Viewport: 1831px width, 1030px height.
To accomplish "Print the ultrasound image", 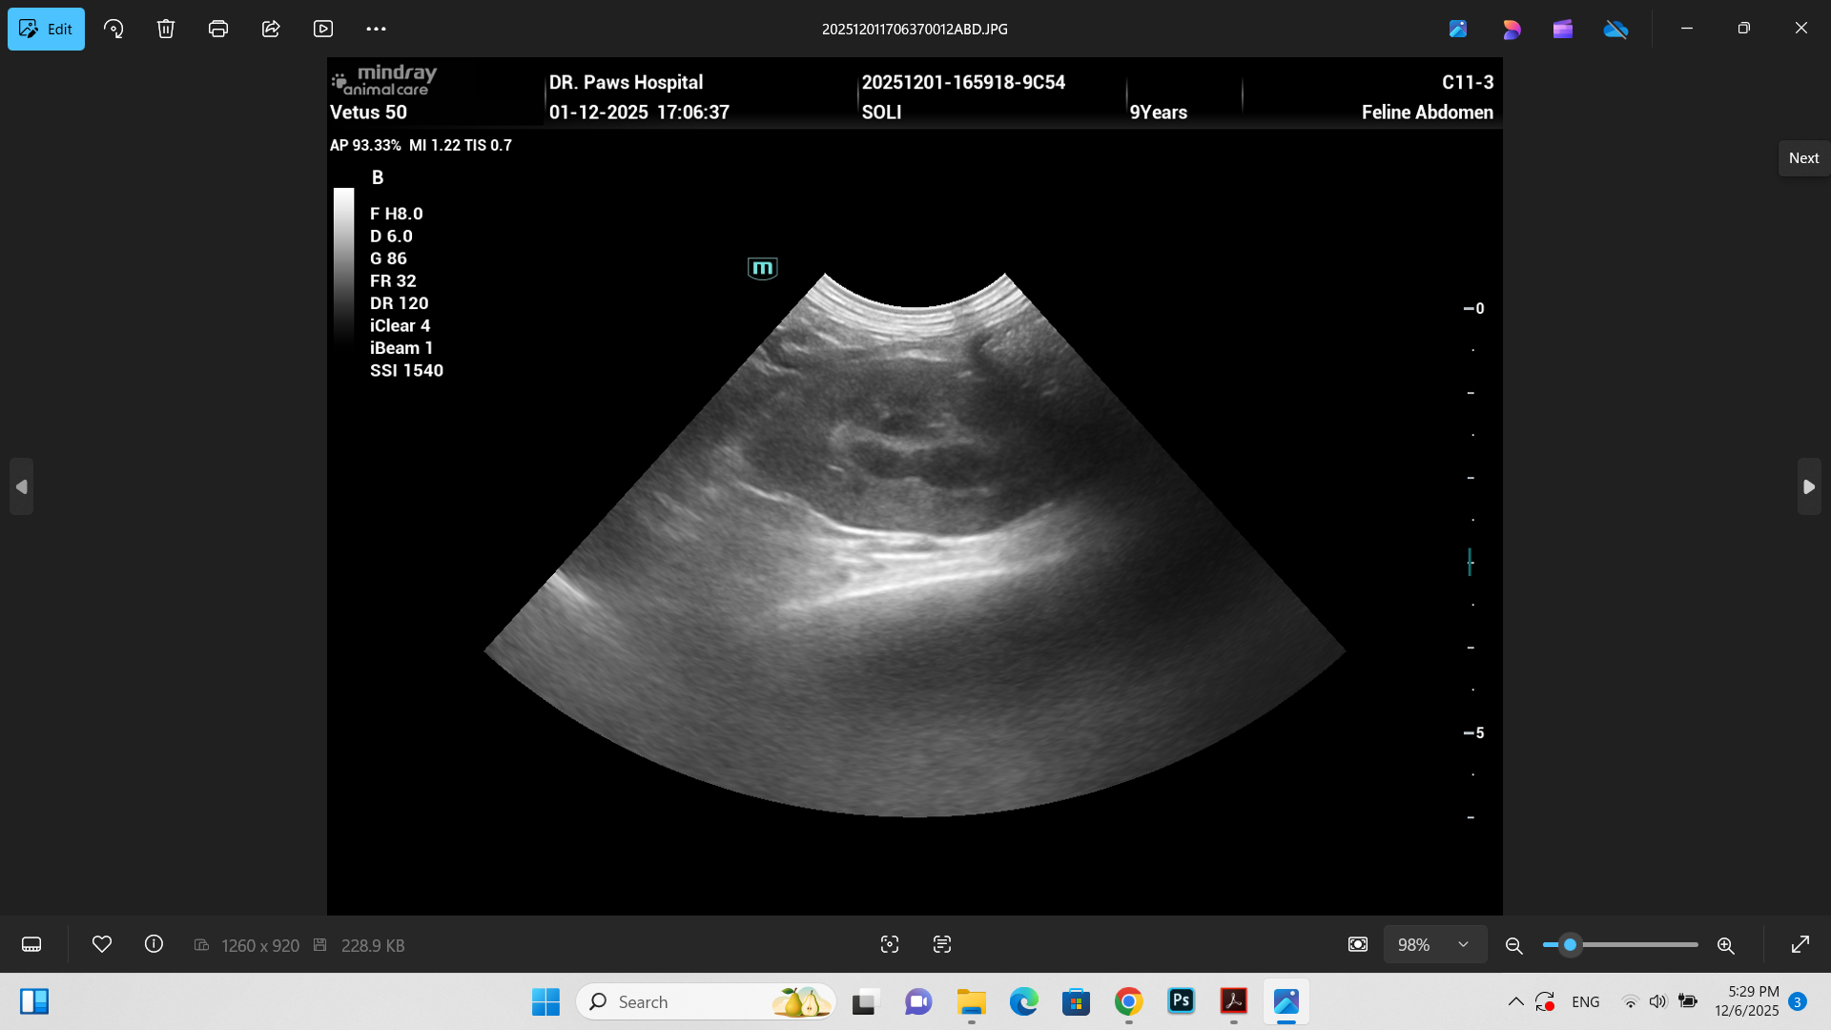I will point(218,29).
